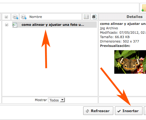Sort by name a-z icon beside Nombre

[23, 17]
